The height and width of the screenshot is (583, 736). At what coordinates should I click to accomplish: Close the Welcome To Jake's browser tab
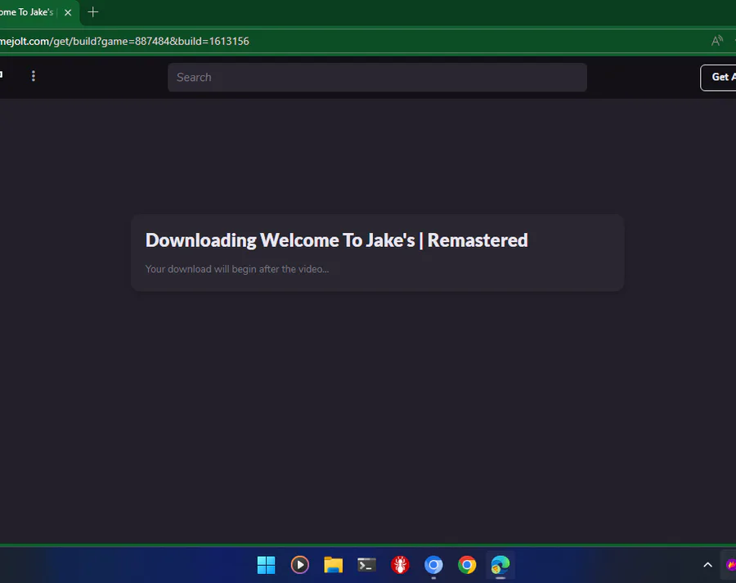click(68, 13)
